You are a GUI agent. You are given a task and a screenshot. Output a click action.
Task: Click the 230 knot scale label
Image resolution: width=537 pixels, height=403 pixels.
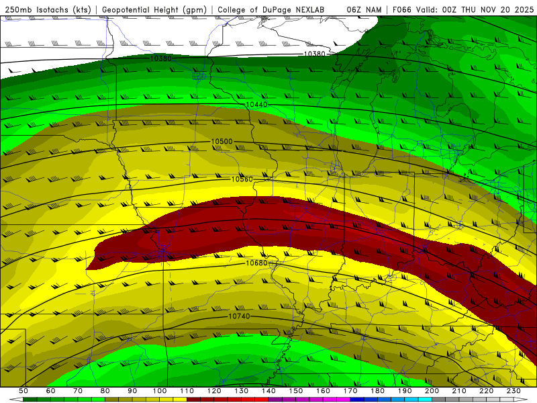(514, 391)
